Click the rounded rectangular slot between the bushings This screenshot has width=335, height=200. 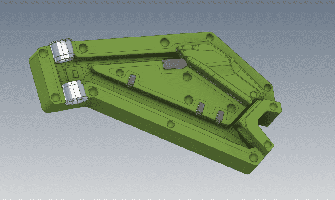pos(75,73)
